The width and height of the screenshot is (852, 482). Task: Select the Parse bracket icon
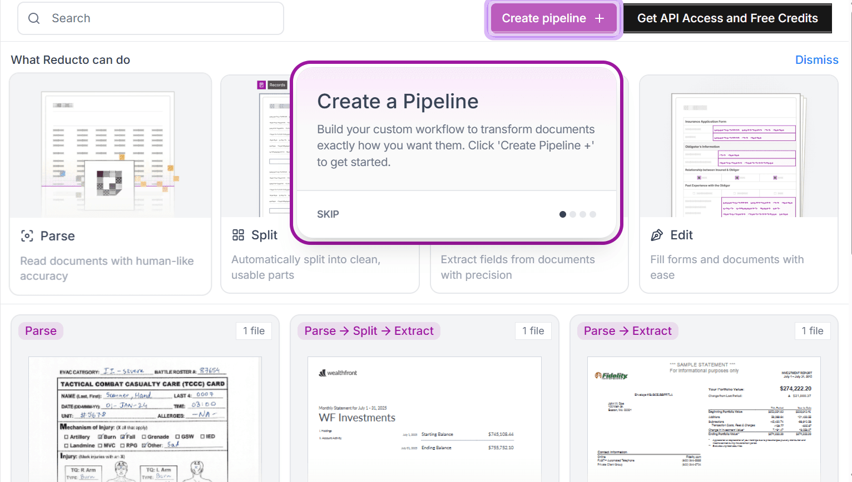point(27,235)
